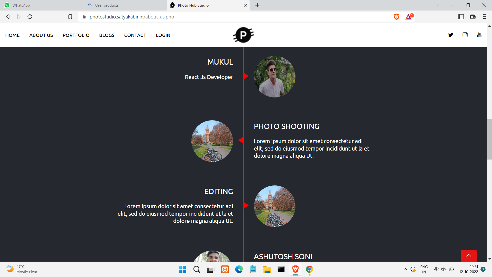Viewport: 492px width, 277px height.
Task: Go to HOME menu item
Action: pos(12,35)
